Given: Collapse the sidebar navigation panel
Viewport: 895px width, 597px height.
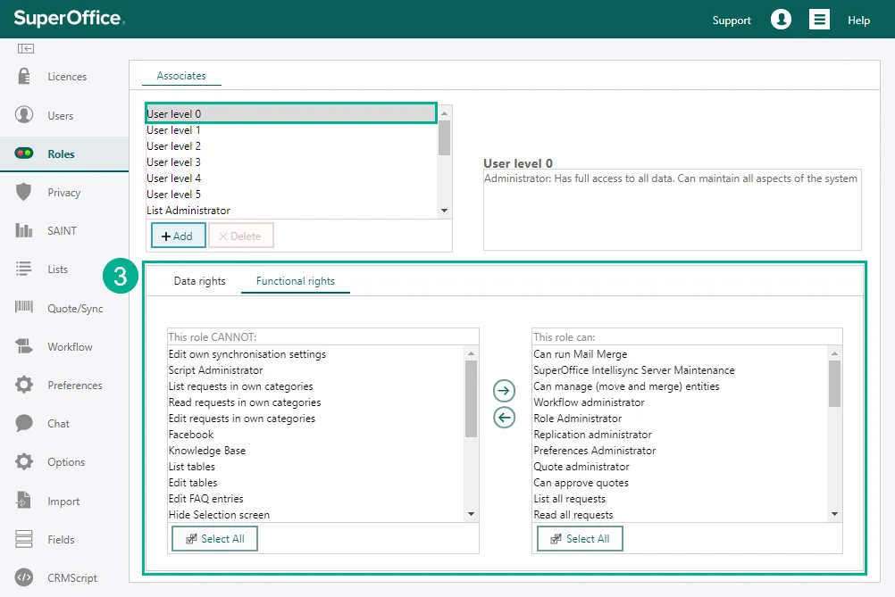Looking at the screenshot, I should click(25, 48).
